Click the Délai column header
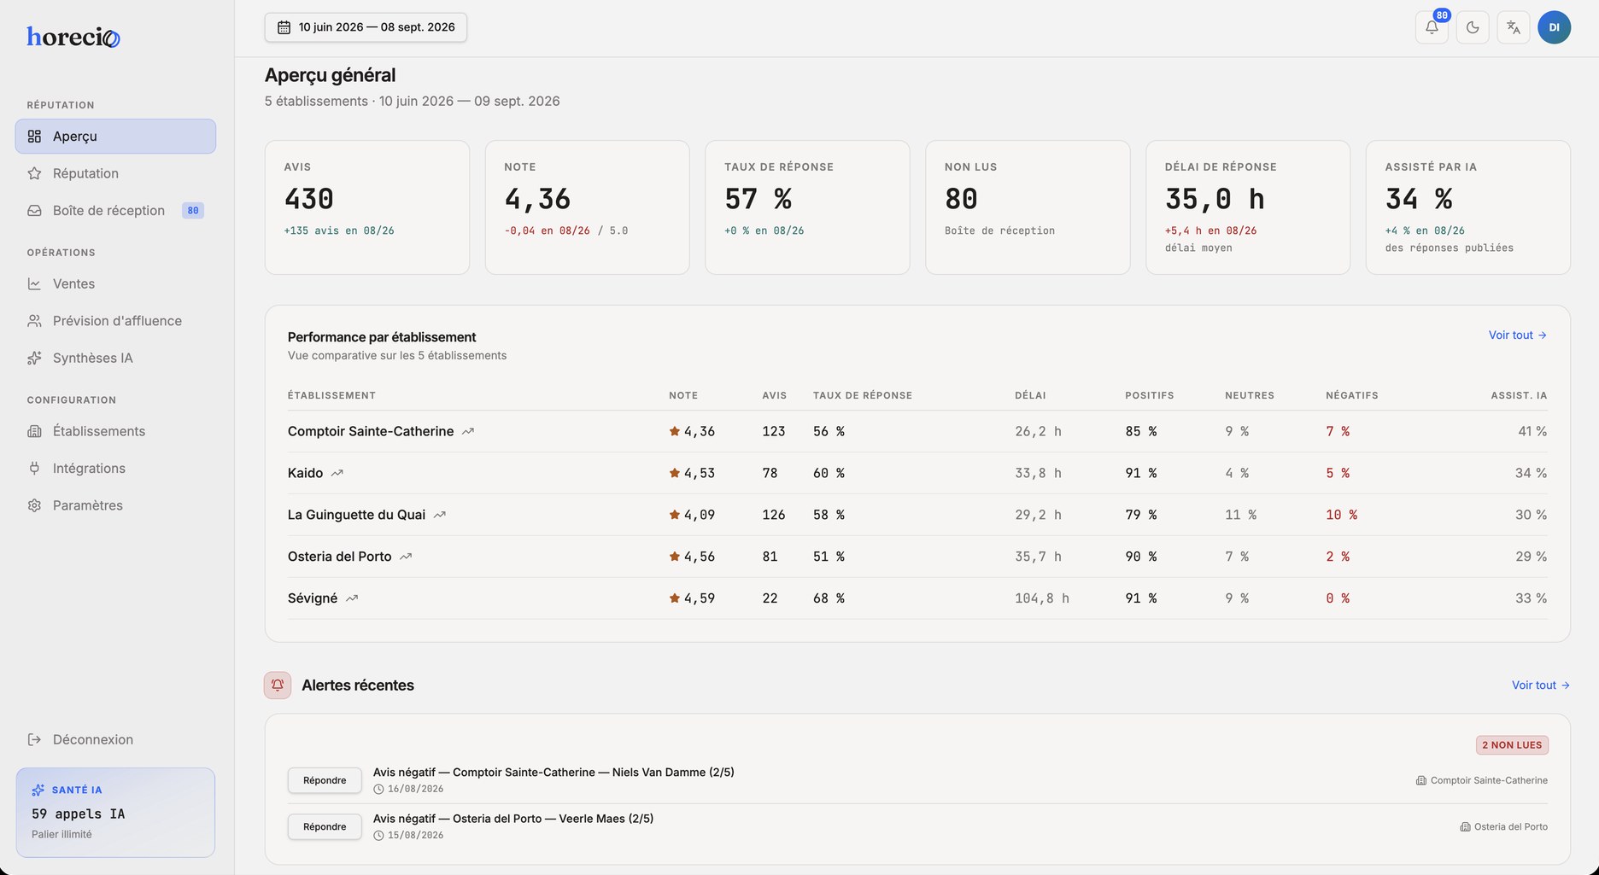 coord(1030,395)
